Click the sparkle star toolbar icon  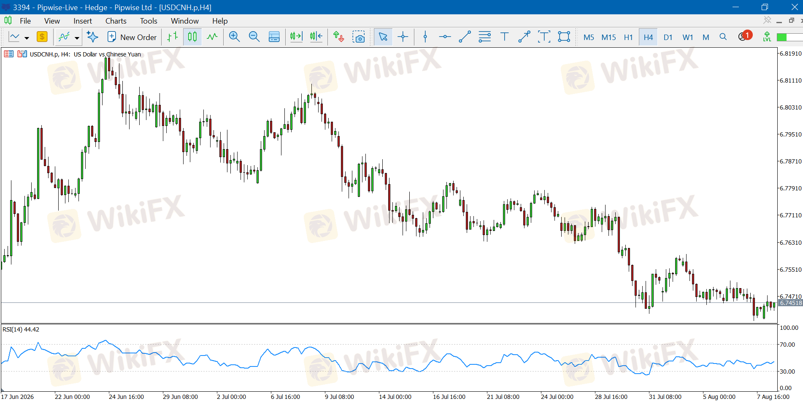[92, 37]
